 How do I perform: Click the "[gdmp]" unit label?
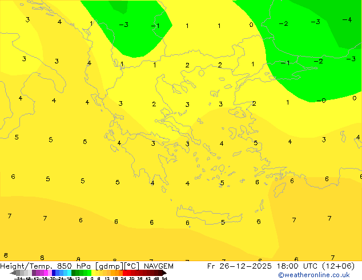[110, 266]
